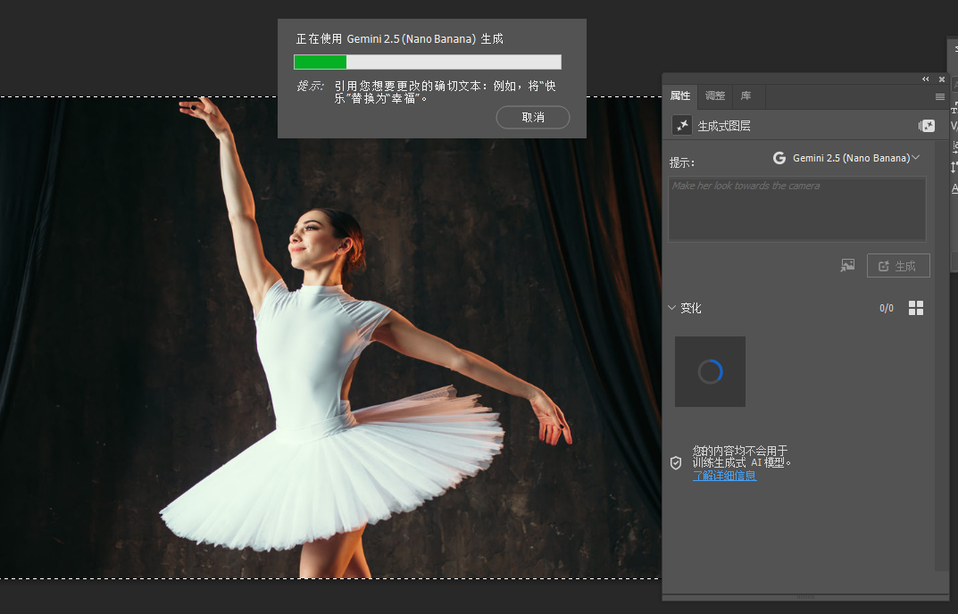The height and width of the screenshot is (614, 958).
Task: Collapse the panel using double-arrow icon
Action: point(926,79)
